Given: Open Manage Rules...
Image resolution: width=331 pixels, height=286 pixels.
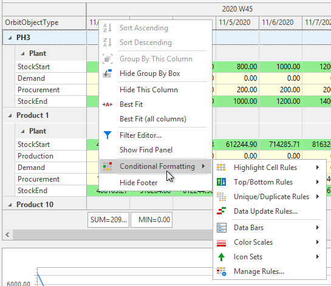Looking at the screenshot, I should [270, 271].
